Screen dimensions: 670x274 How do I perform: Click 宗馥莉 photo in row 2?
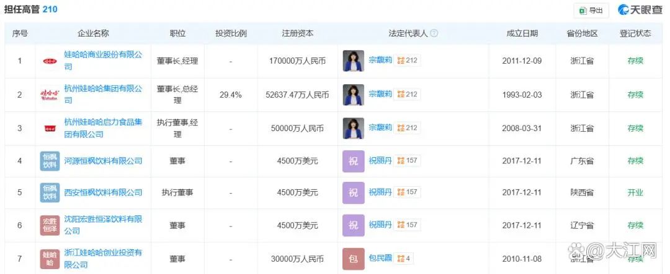tap(354, 95)
